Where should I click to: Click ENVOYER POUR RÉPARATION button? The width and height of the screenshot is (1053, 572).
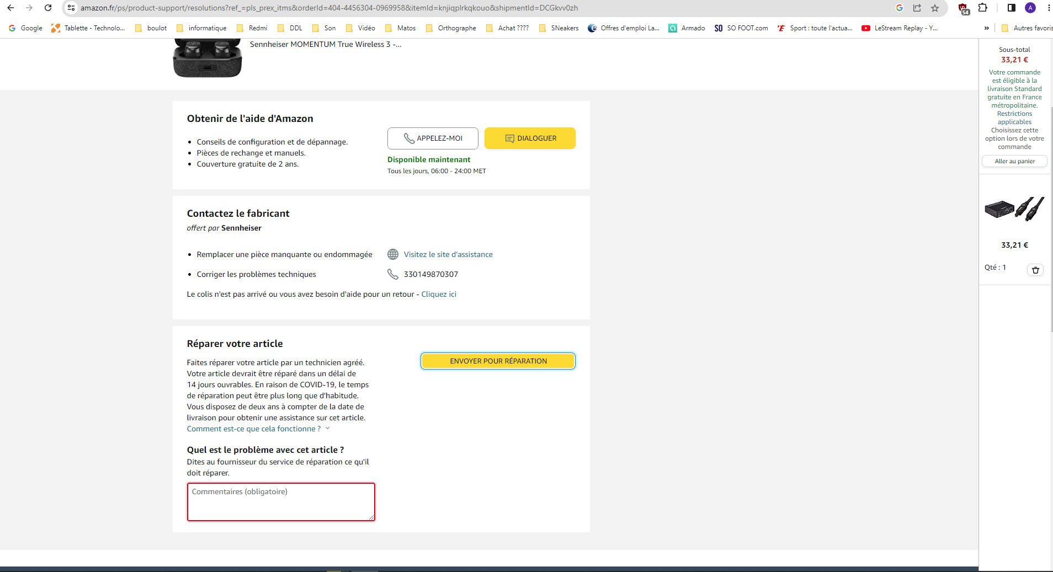[x=498, y=361]
